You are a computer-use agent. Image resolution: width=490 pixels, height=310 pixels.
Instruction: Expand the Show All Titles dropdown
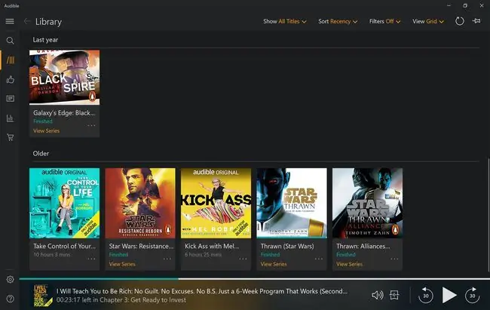pyautogui.click(x=285, y=21)
